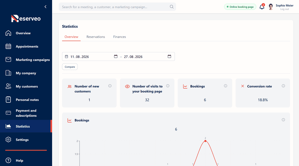This screenshot has width=299, height=166.
Task: Open Personal notes clipboard icon
Action: coord(8,100)
